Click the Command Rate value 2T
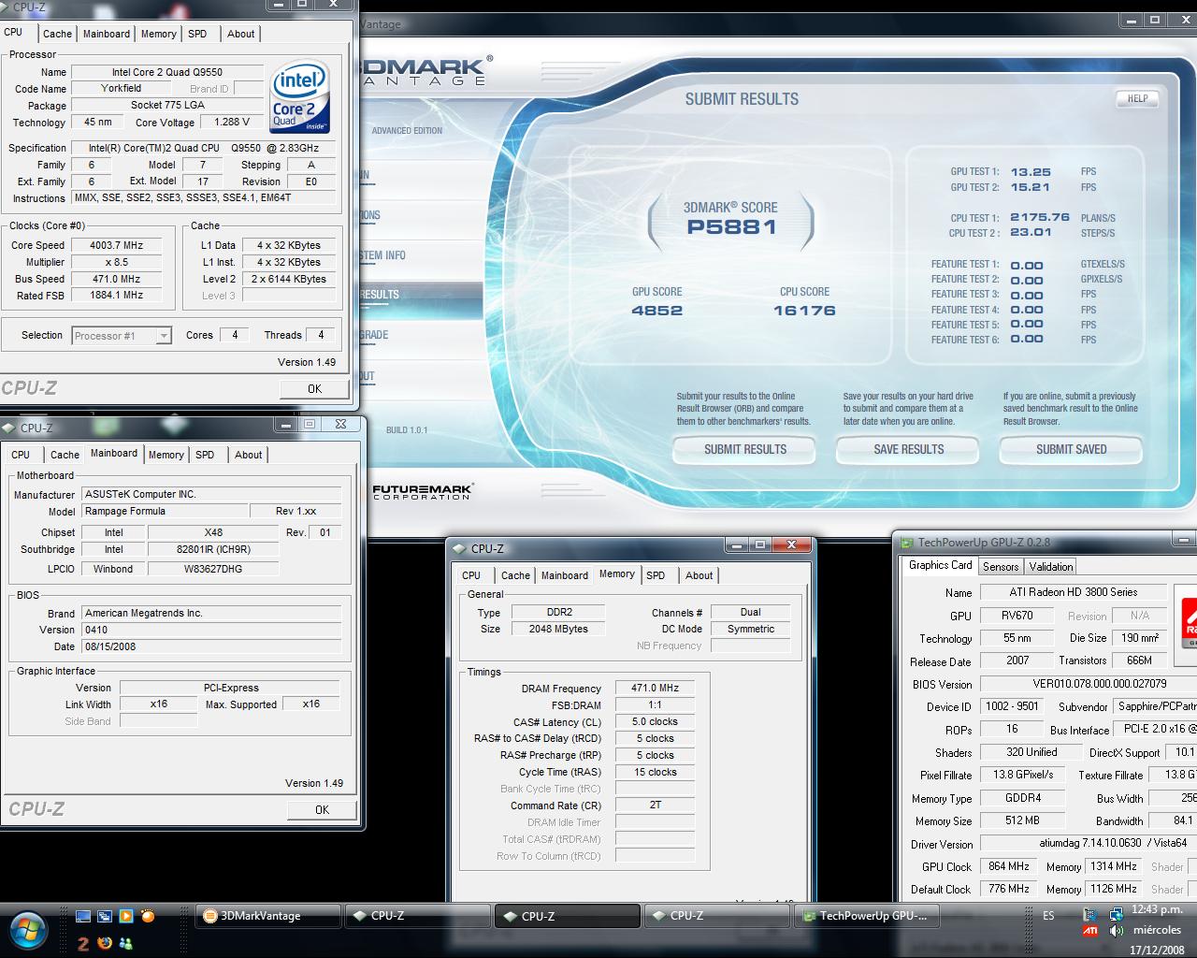Screen dimensions: 1197x958 pos(655,806)
